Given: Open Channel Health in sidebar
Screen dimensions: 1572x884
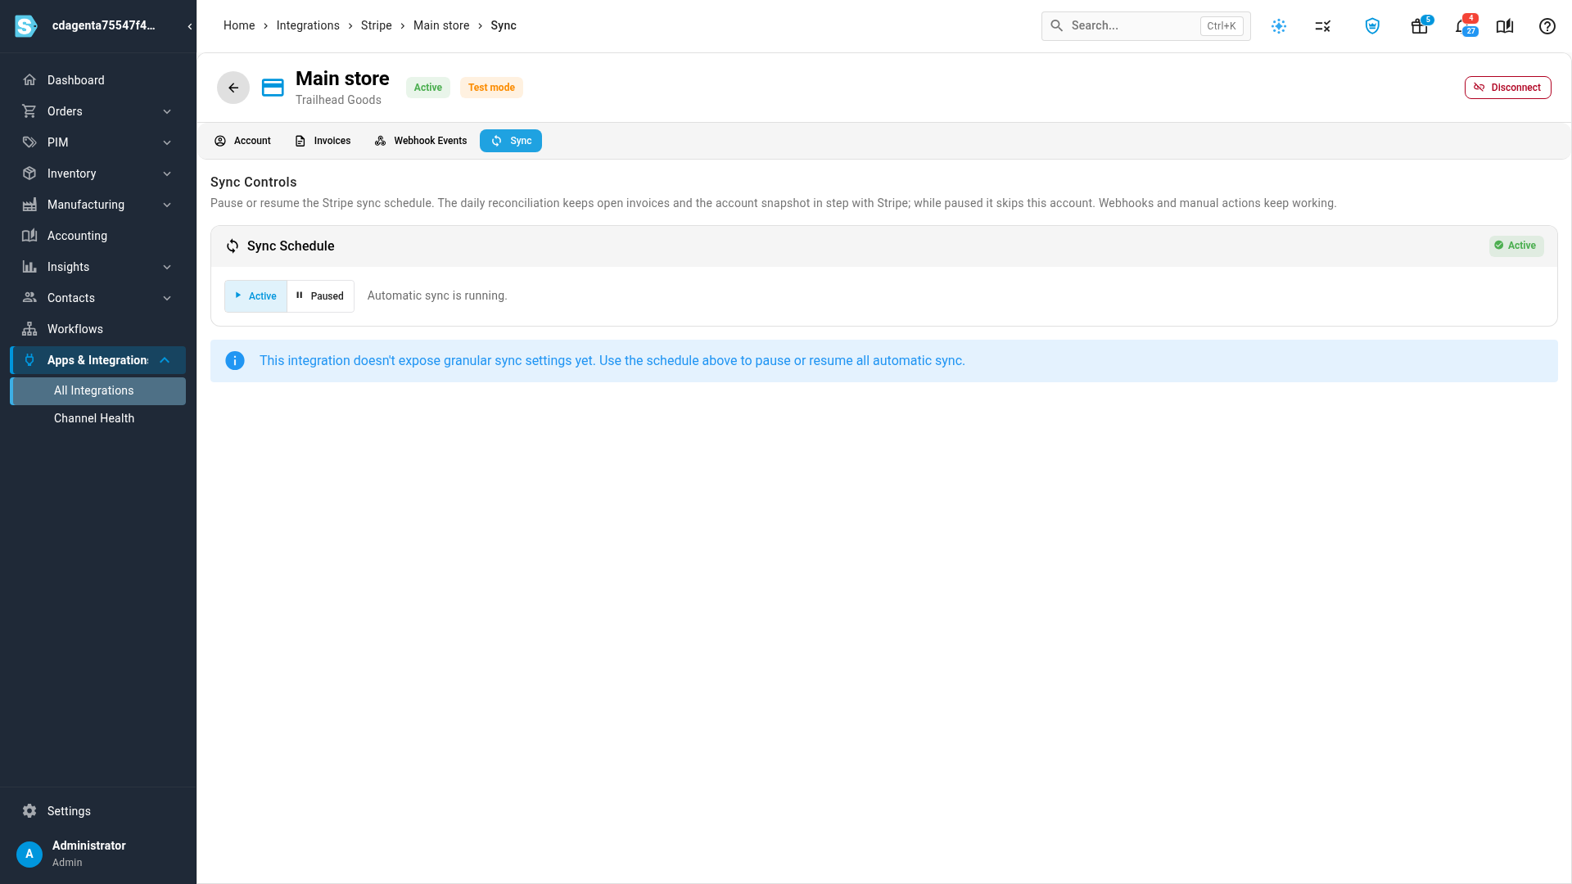Looking at the screenshot, I should tap(98, 418).
